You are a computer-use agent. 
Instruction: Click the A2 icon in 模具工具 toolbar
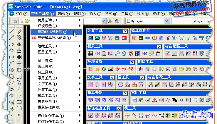tap(111, 54)
